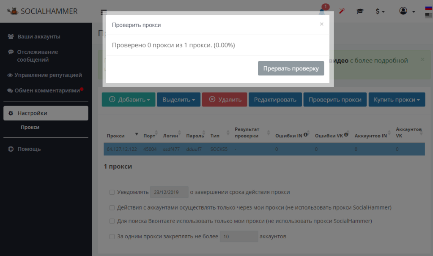The width and height of the screenshot is (433, 256).
Task: Expand the Купить прокси dropdown
Action: (397, 100)
